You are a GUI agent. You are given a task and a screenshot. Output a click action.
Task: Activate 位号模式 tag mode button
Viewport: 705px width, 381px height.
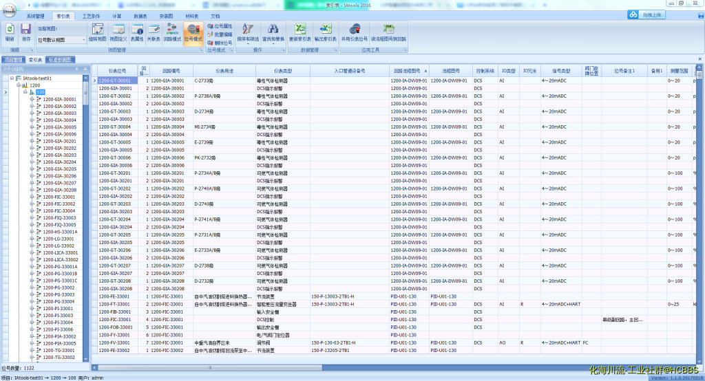193,33
